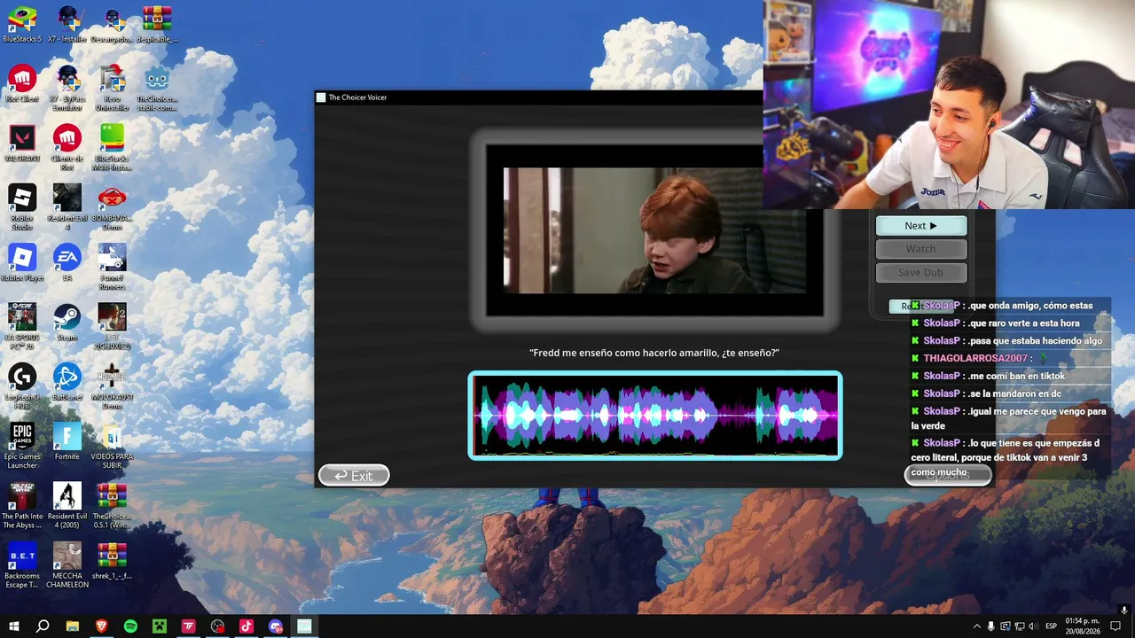Image resolution: width=1135 pixels, height=638 pixels.
Task: Open Backrooms Escape Together shortcut
Action: [x=22, y=564]
